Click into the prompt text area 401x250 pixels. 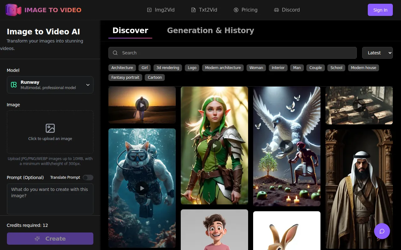[50, 199]
